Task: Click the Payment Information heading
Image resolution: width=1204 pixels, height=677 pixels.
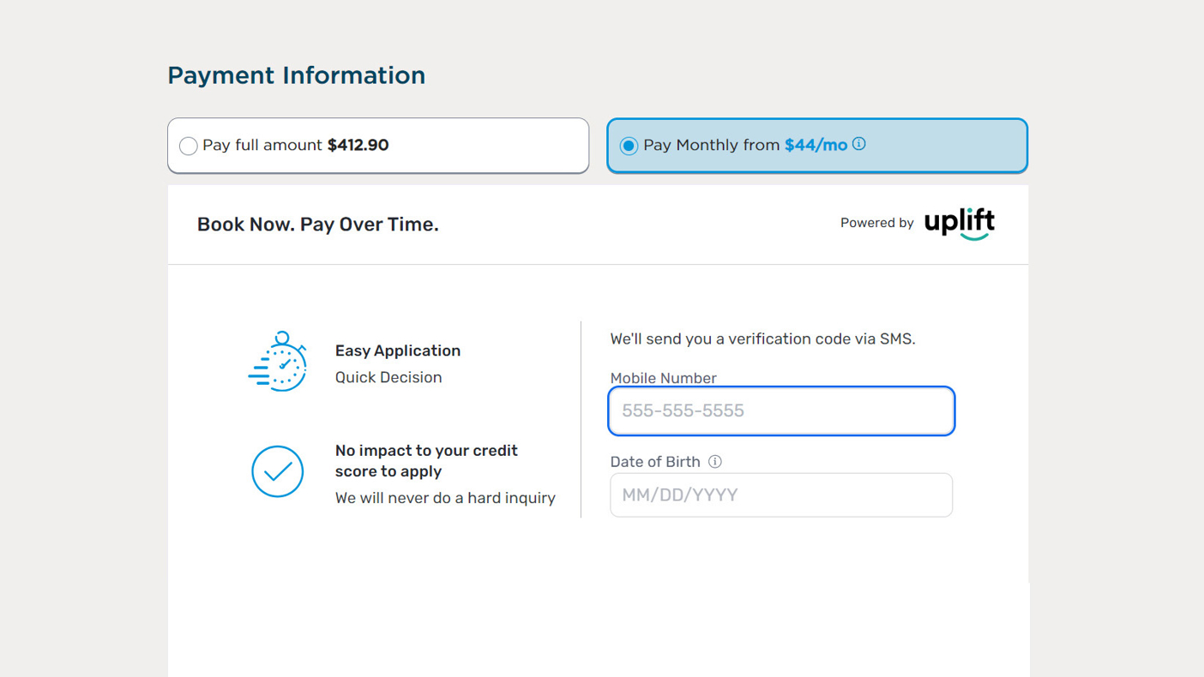Action: 297,75
